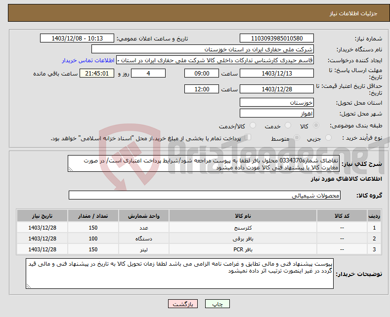Click the need number field 1103093985010580

tap(277, 38)
